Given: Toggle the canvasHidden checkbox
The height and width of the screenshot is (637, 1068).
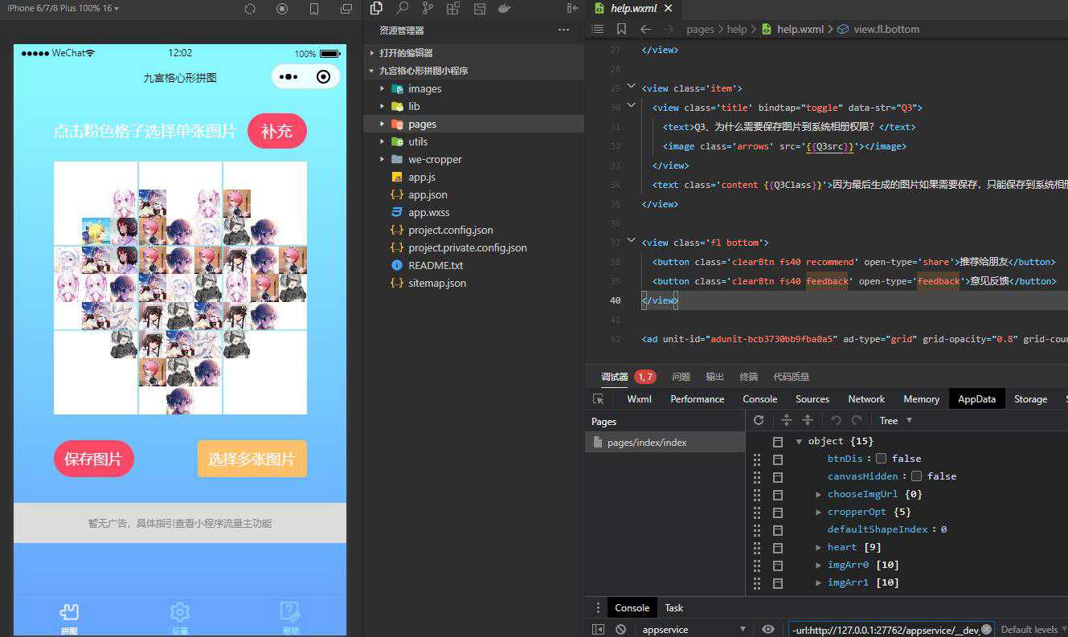Looking at the screenshot, I should [x=916, y=476].
